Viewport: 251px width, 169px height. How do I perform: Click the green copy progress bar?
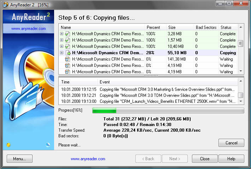pyautogui.click(x=168, y=111)
